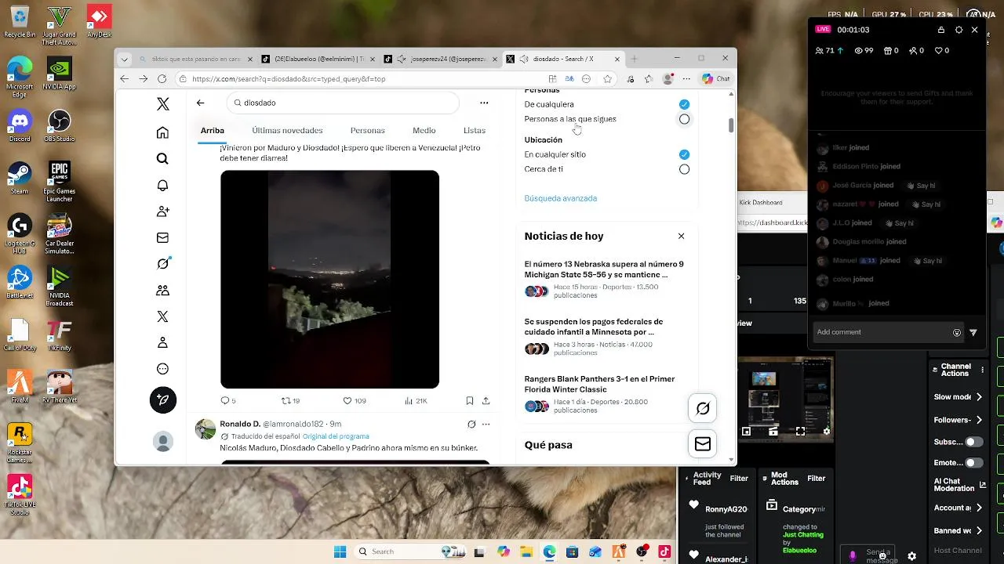Image resolution: width=1004 pixels, height=564 pixels.
Task: Switch to Personas search tab
Action: click(367, 130)
